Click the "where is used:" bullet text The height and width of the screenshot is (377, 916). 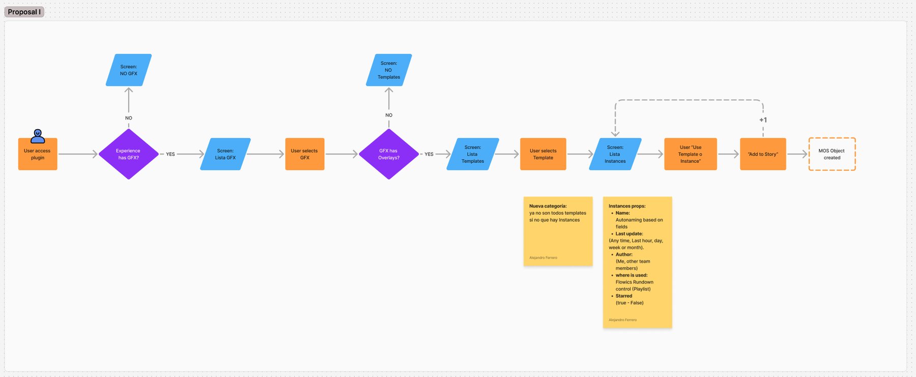[632, 275]
